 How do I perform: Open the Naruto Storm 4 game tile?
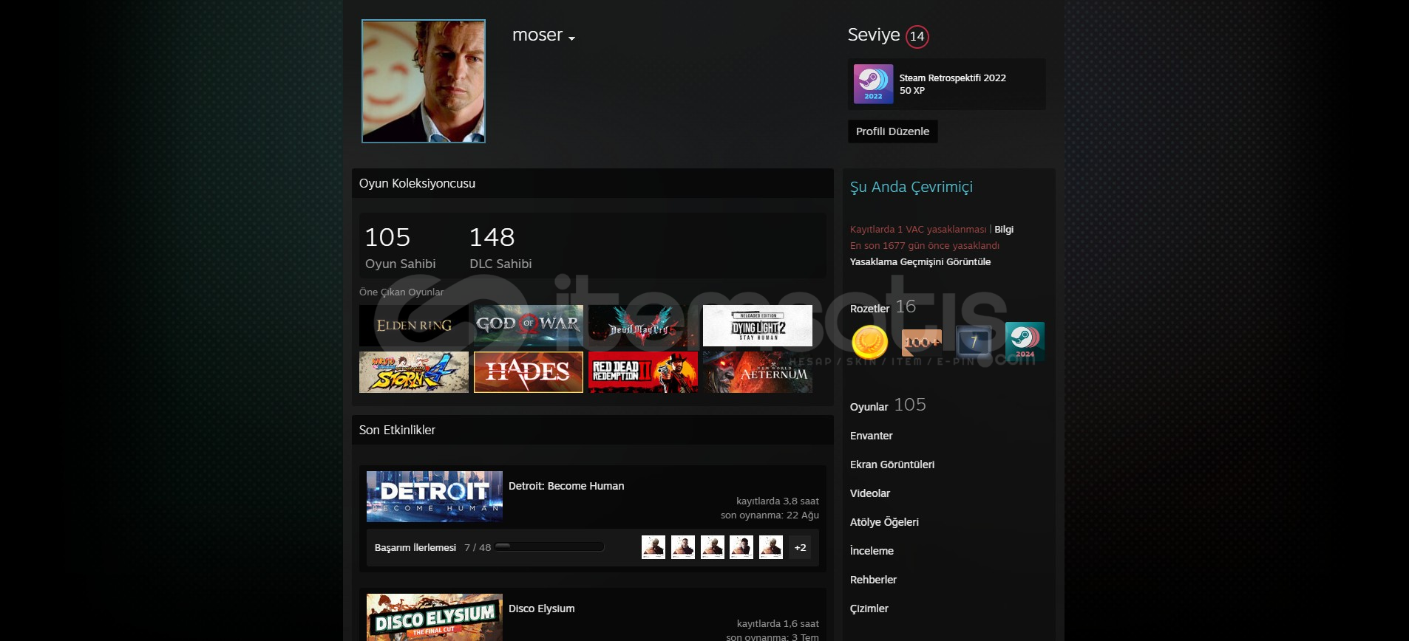414,372
